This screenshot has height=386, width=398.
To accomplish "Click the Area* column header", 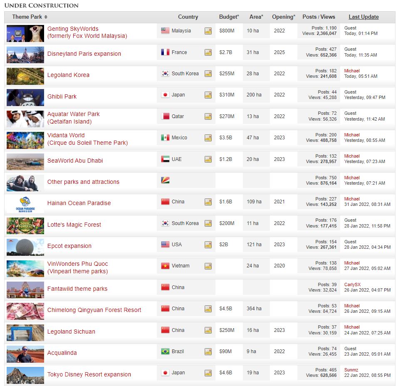I will pyautogui.click(x=256, y=17).
